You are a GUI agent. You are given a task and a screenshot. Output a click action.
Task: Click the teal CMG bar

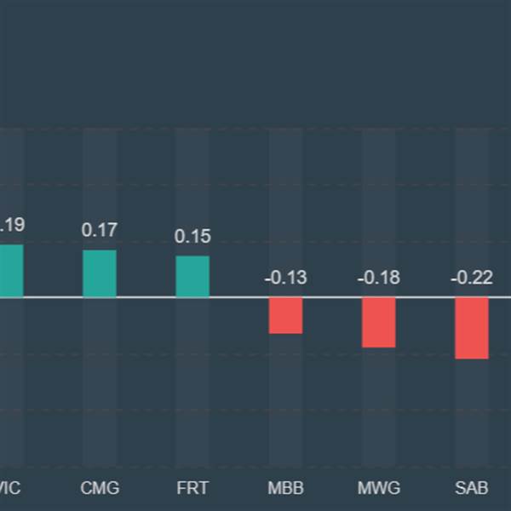[x=100, y=273]
